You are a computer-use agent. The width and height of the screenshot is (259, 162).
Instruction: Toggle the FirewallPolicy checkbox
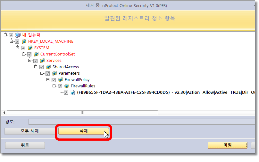point(54,80)
